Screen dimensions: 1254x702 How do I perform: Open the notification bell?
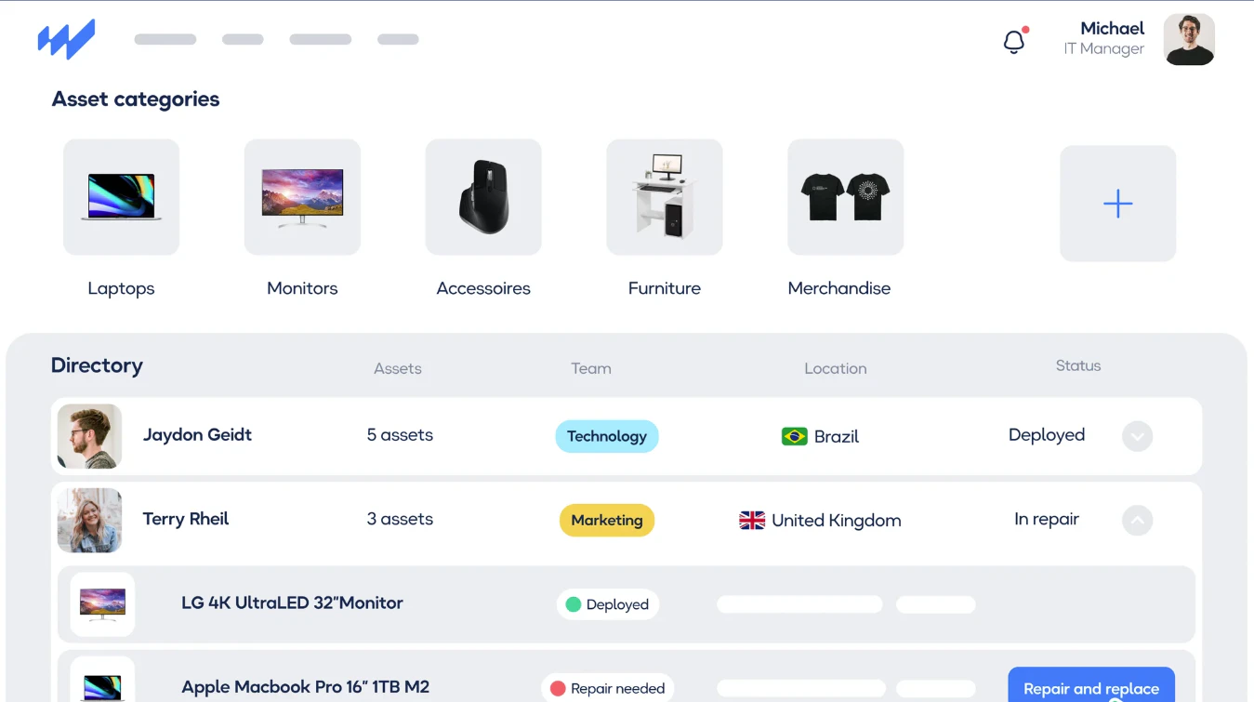coord(1013,41)
